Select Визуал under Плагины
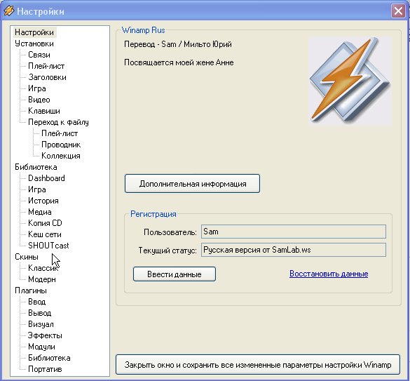410x381 pixels. (x=41, y=324)
